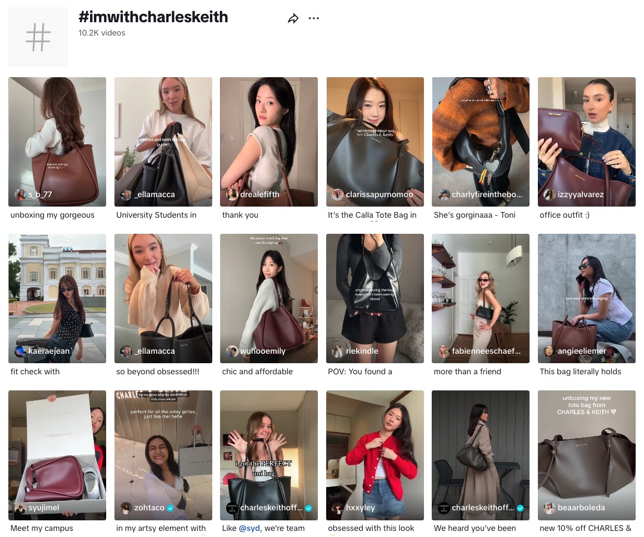Click username clarissapurnomoo
644x537 pixels.
(379, 194)
